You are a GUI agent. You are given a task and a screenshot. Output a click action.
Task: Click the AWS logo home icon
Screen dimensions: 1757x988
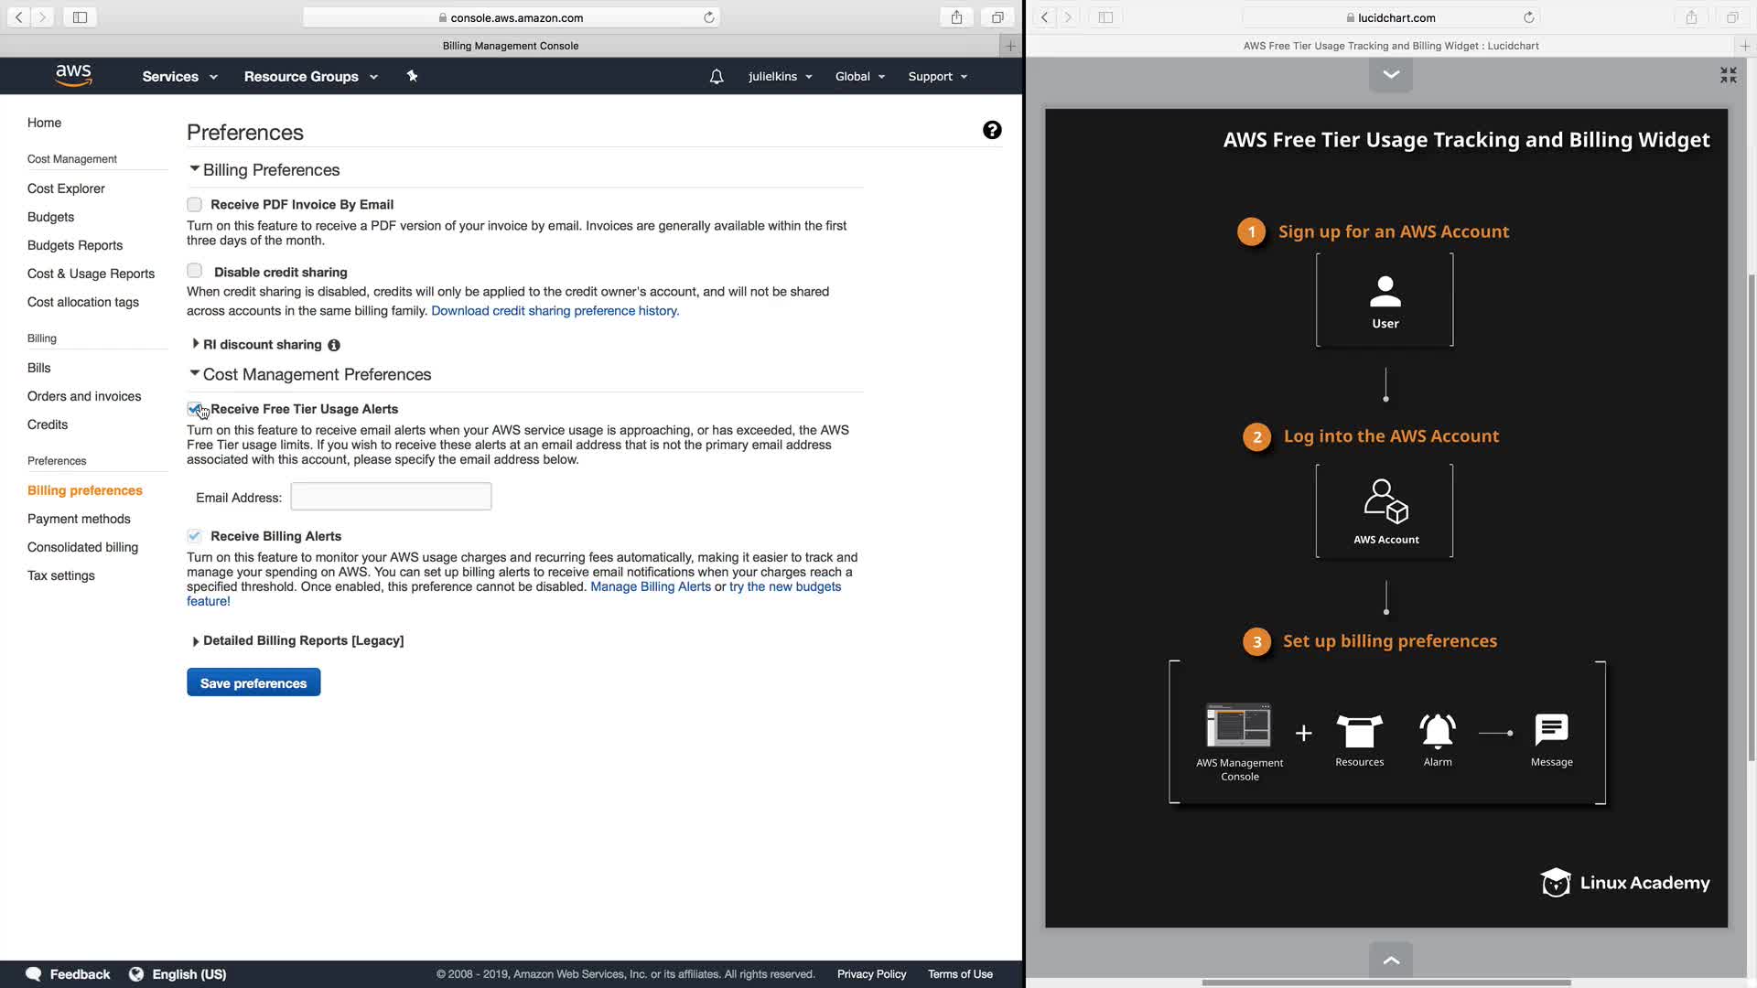(x=73, y=76)
